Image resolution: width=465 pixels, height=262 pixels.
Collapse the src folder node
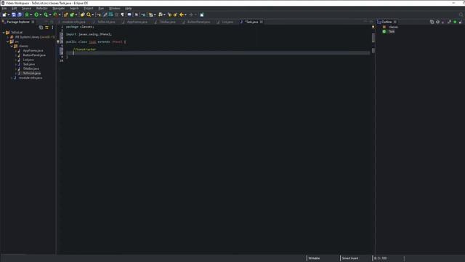[x=8, y=41]
